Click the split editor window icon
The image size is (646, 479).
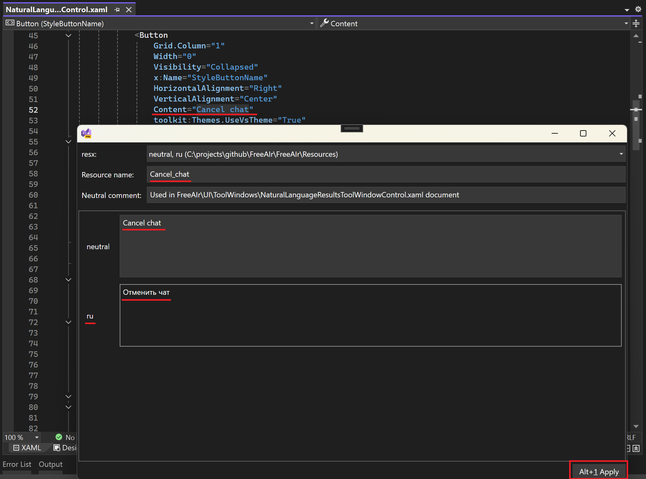click(636, 23)
